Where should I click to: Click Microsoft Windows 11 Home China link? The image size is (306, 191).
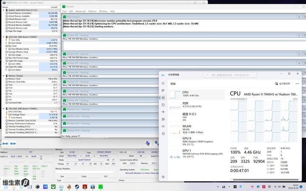142,173
